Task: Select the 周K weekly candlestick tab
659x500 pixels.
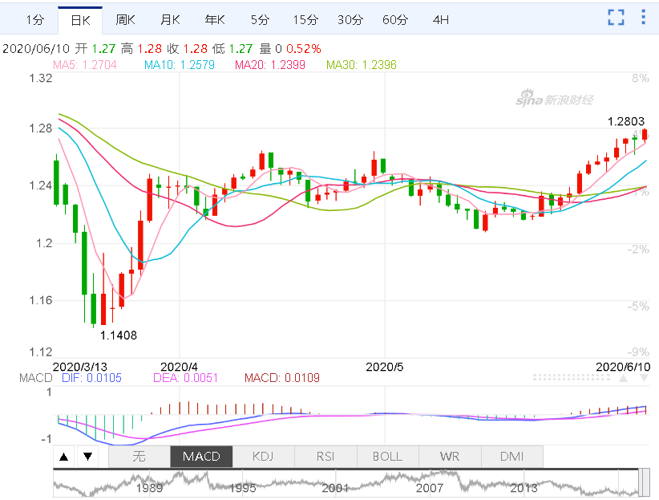Action: tap(125, 19)
